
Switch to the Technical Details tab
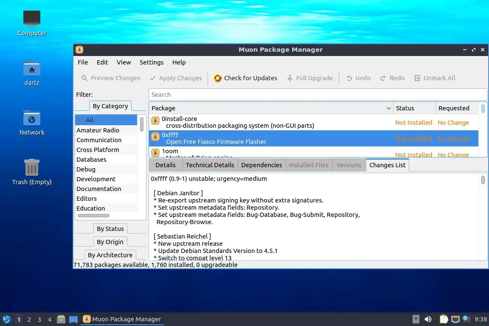(210, 165)
